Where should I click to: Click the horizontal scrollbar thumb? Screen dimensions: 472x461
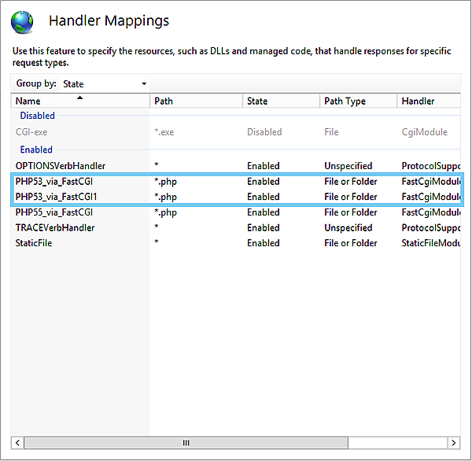pos(186,443)
